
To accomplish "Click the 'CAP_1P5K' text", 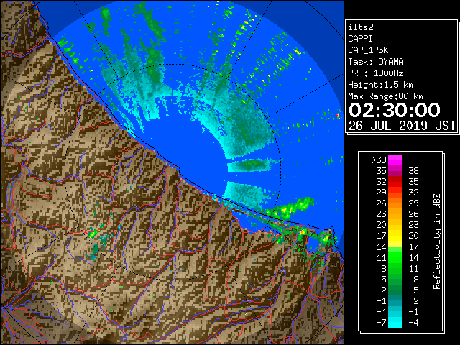I will click(368, 50).
